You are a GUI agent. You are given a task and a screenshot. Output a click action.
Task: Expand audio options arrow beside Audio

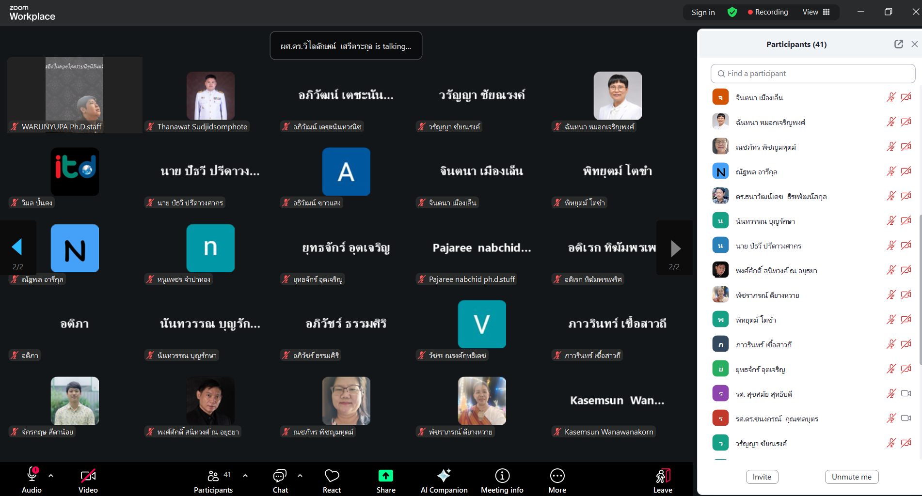[x=51, y=476]
